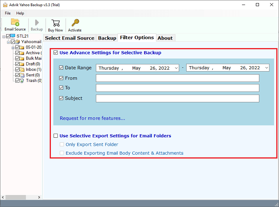Switch to the Select Email Source tab
The height and width of the screenshot is (207, 279).
click(69, 38)
